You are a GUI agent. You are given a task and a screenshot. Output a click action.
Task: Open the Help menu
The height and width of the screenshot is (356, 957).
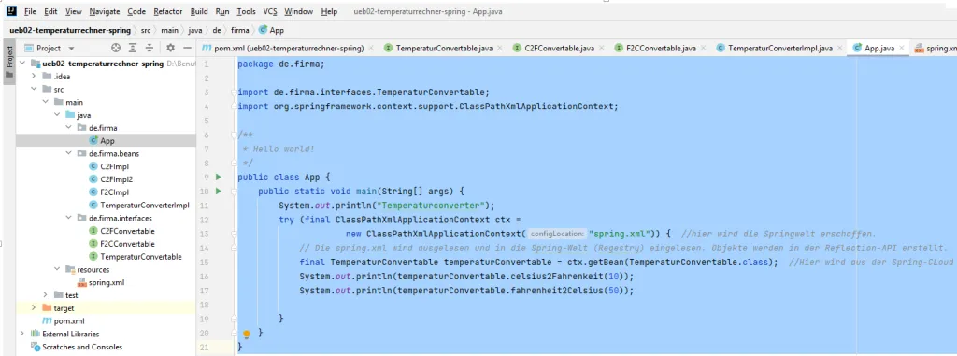pyautogui.click(x=329, y=11)
